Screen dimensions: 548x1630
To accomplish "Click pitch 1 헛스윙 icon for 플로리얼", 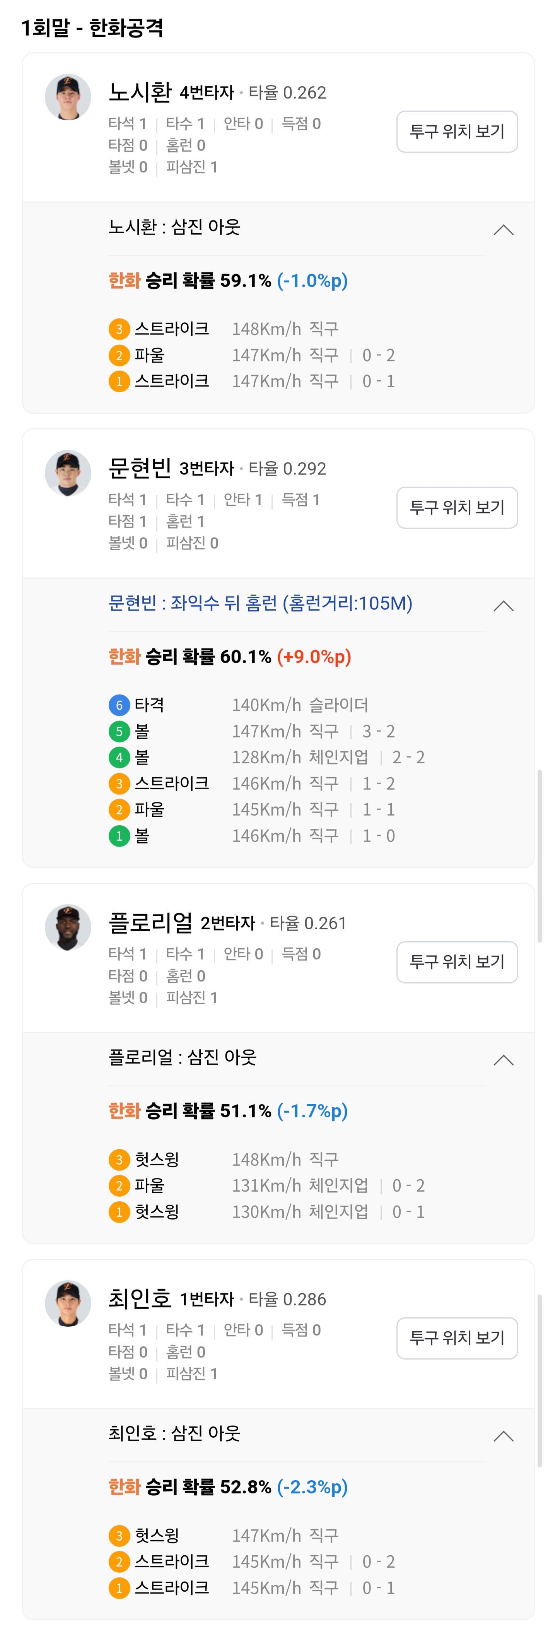I will click(x=119, y=1212).
